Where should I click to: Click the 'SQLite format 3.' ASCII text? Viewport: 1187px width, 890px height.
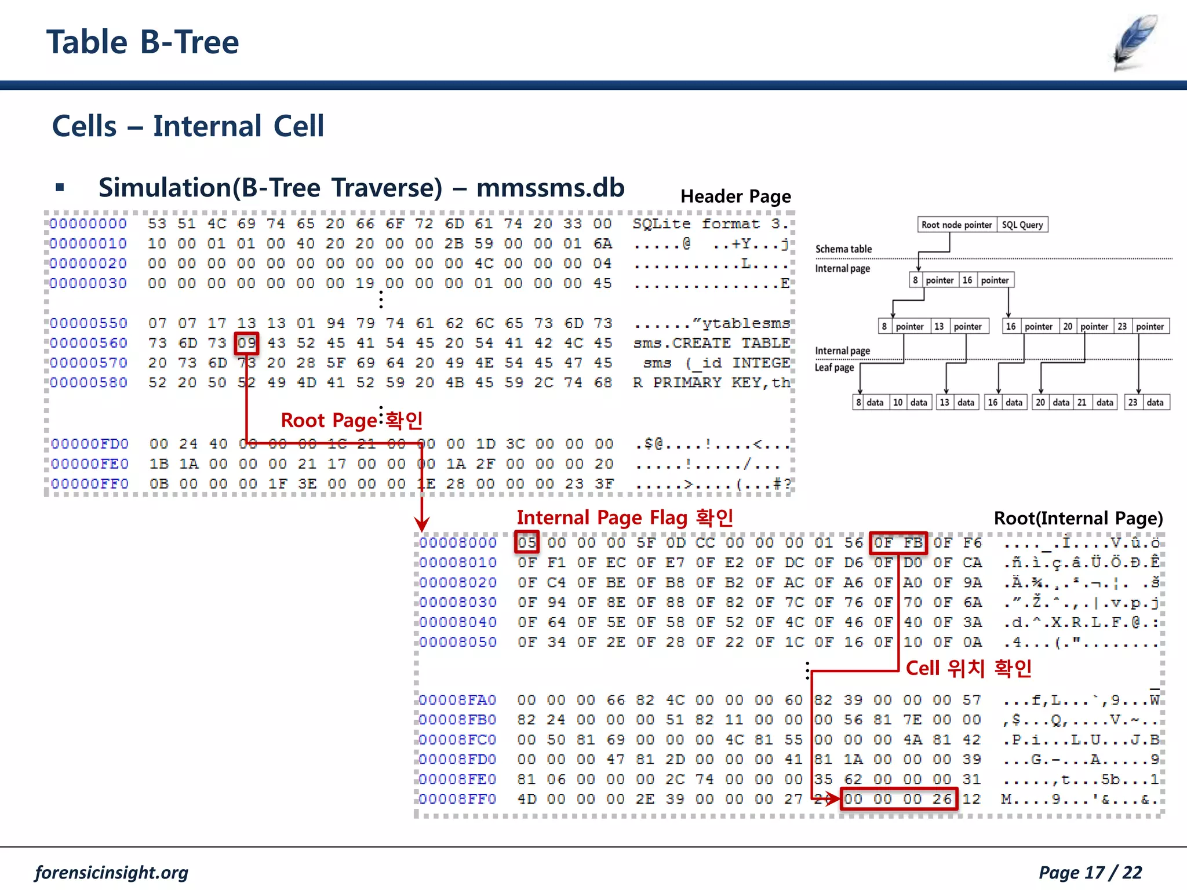click(711, 224)
